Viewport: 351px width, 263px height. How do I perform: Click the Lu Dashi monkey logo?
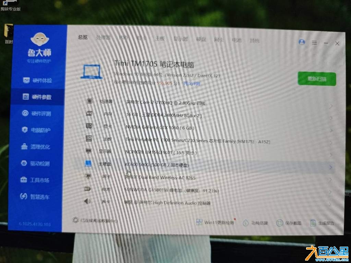(x=40, y=40)
